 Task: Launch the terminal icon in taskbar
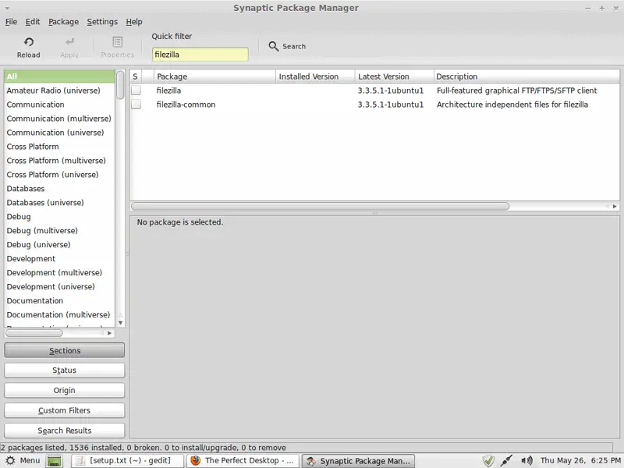coord(55,461)
